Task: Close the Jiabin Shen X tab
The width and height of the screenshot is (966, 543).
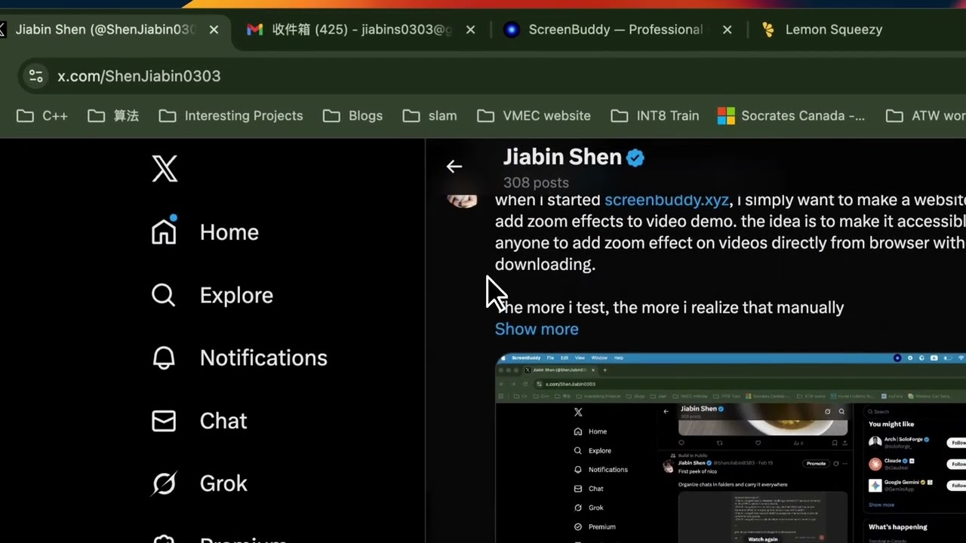Action: pyautogui.click(x=214, y=29)
